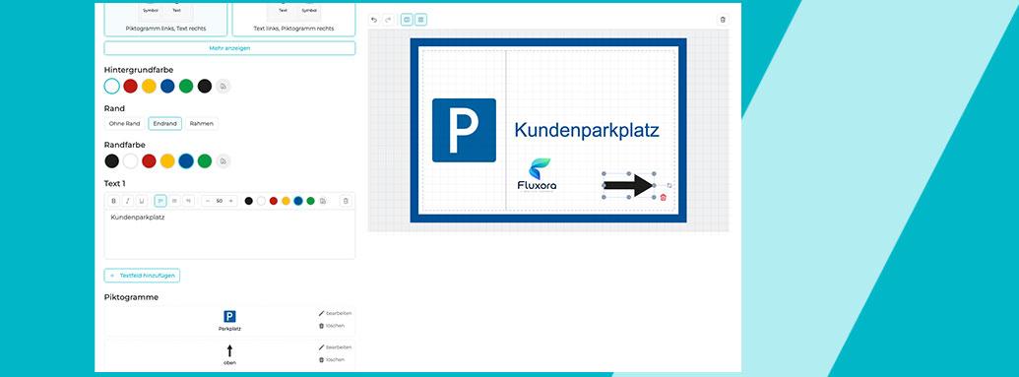
Task: Pick yellow Randfarbe swatch
Action: pyautogui.click(x=167, y=161)
